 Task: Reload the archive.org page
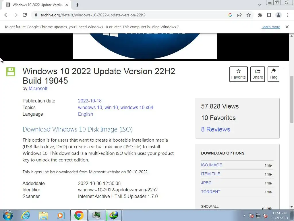[25, 15]
